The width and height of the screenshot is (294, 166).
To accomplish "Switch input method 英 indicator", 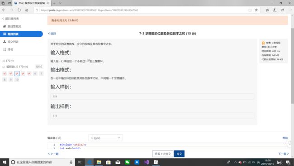I will point(258,162).
